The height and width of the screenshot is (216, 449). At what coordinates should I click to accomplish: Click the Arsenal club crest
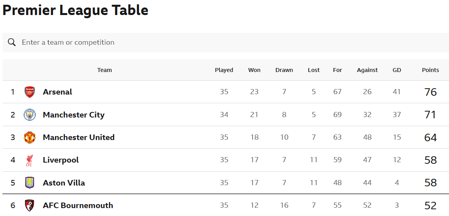point(29,92)
